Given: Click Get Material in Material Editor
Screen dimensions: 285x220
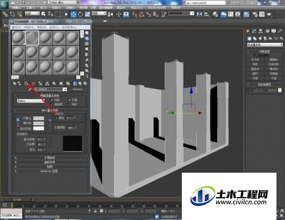Looking at the screenshot, I should (14, 83).
